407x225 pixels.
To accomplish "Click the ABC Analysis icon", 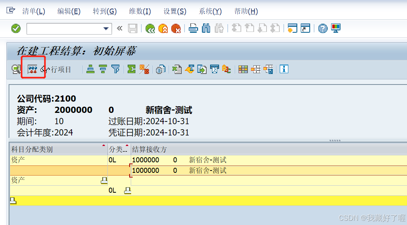I will click(226, 69).
